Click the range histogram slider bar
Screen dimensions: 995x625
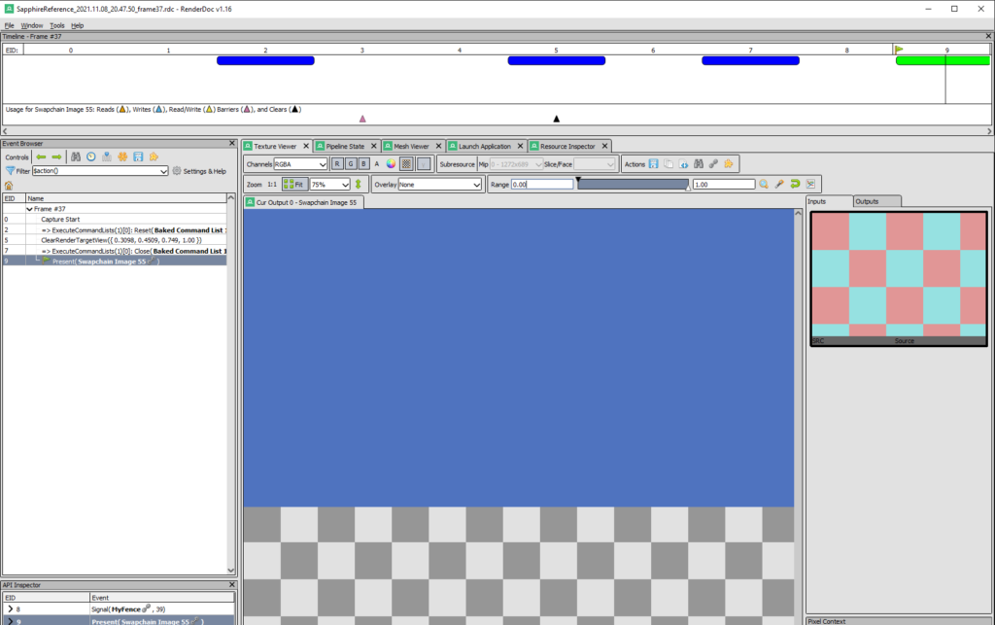tap(633, 184)
